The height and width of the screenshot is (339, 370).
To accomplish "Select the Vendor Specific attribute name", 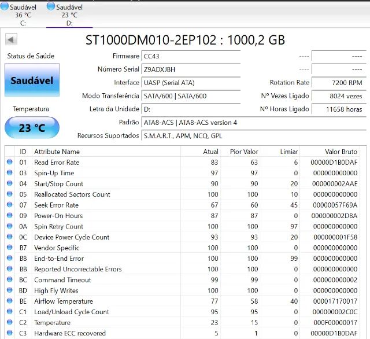I will coord(57,248).
